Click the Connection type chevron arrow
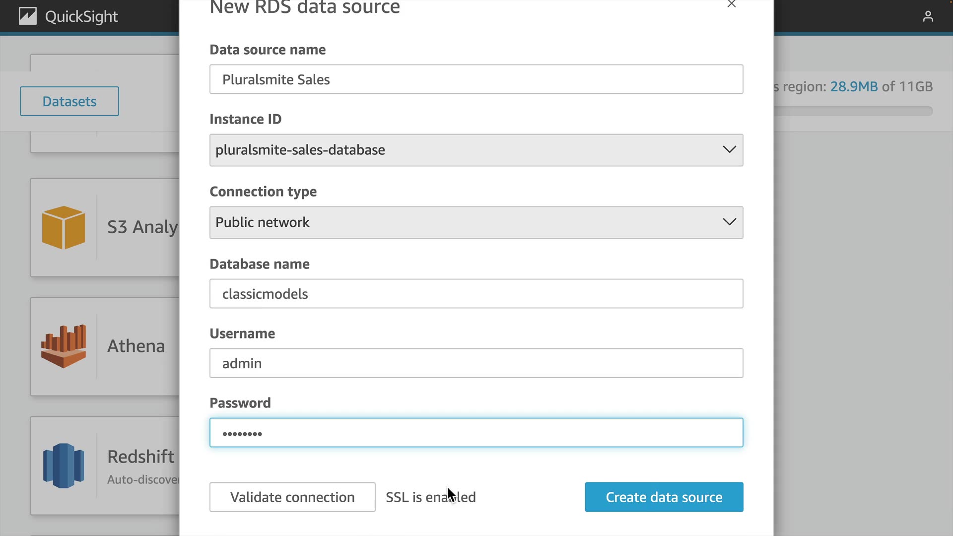 tap(729, 222)
